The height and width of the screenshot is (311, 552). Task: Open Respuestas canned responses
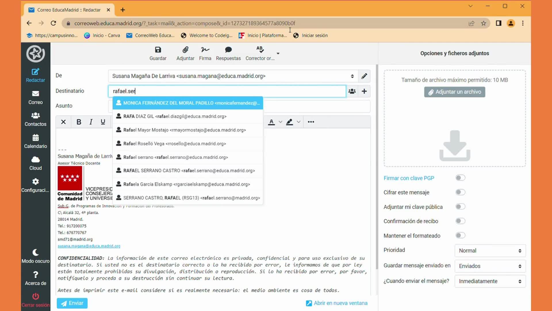(x=228, y=50)
